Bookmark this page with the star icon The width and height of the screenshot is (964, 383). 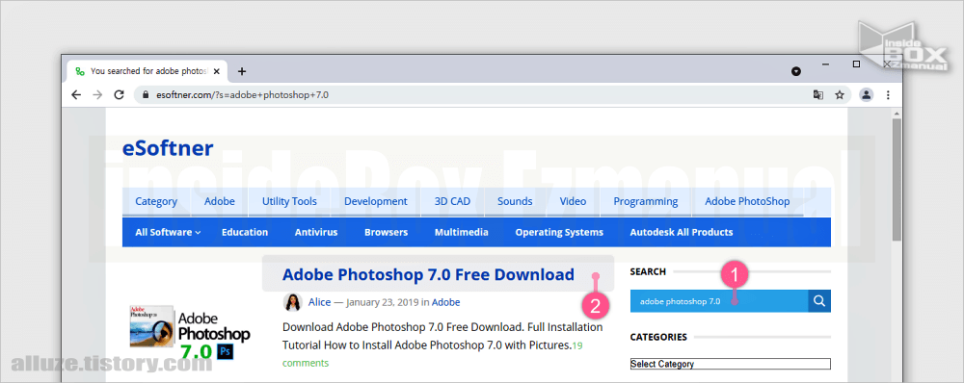(x=840, y=95)
